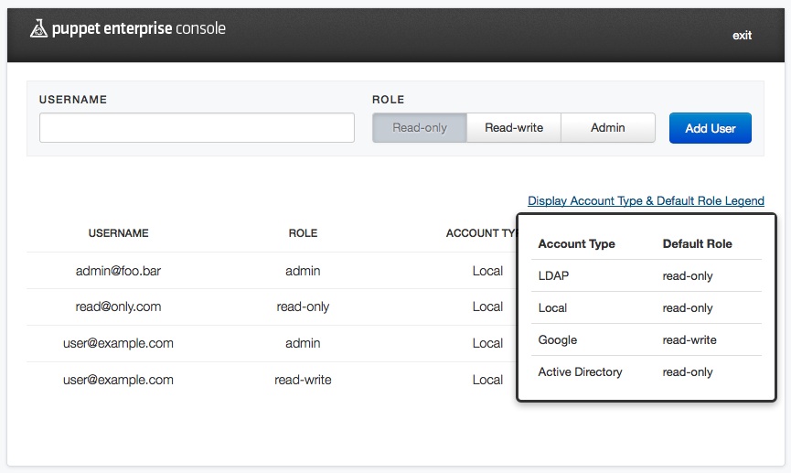Image resolution: width=791 pixels, height=473 pixels.
Task: Toggle the Display Account Type & Default Role Legend link
Action: (646, 201)
